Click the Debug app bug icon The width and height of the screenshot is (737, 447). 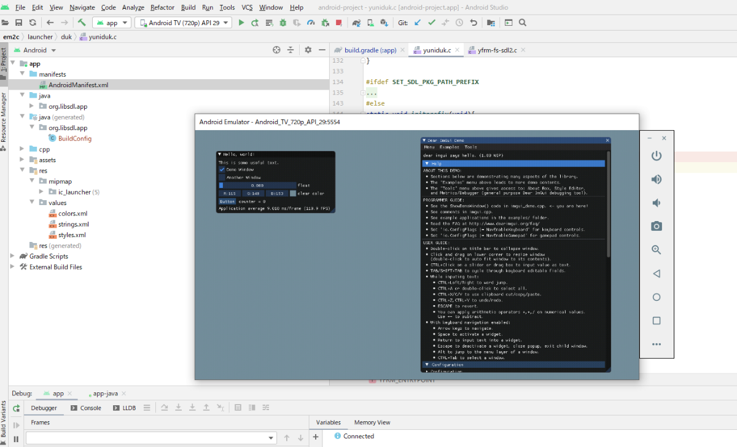point(283,23)
